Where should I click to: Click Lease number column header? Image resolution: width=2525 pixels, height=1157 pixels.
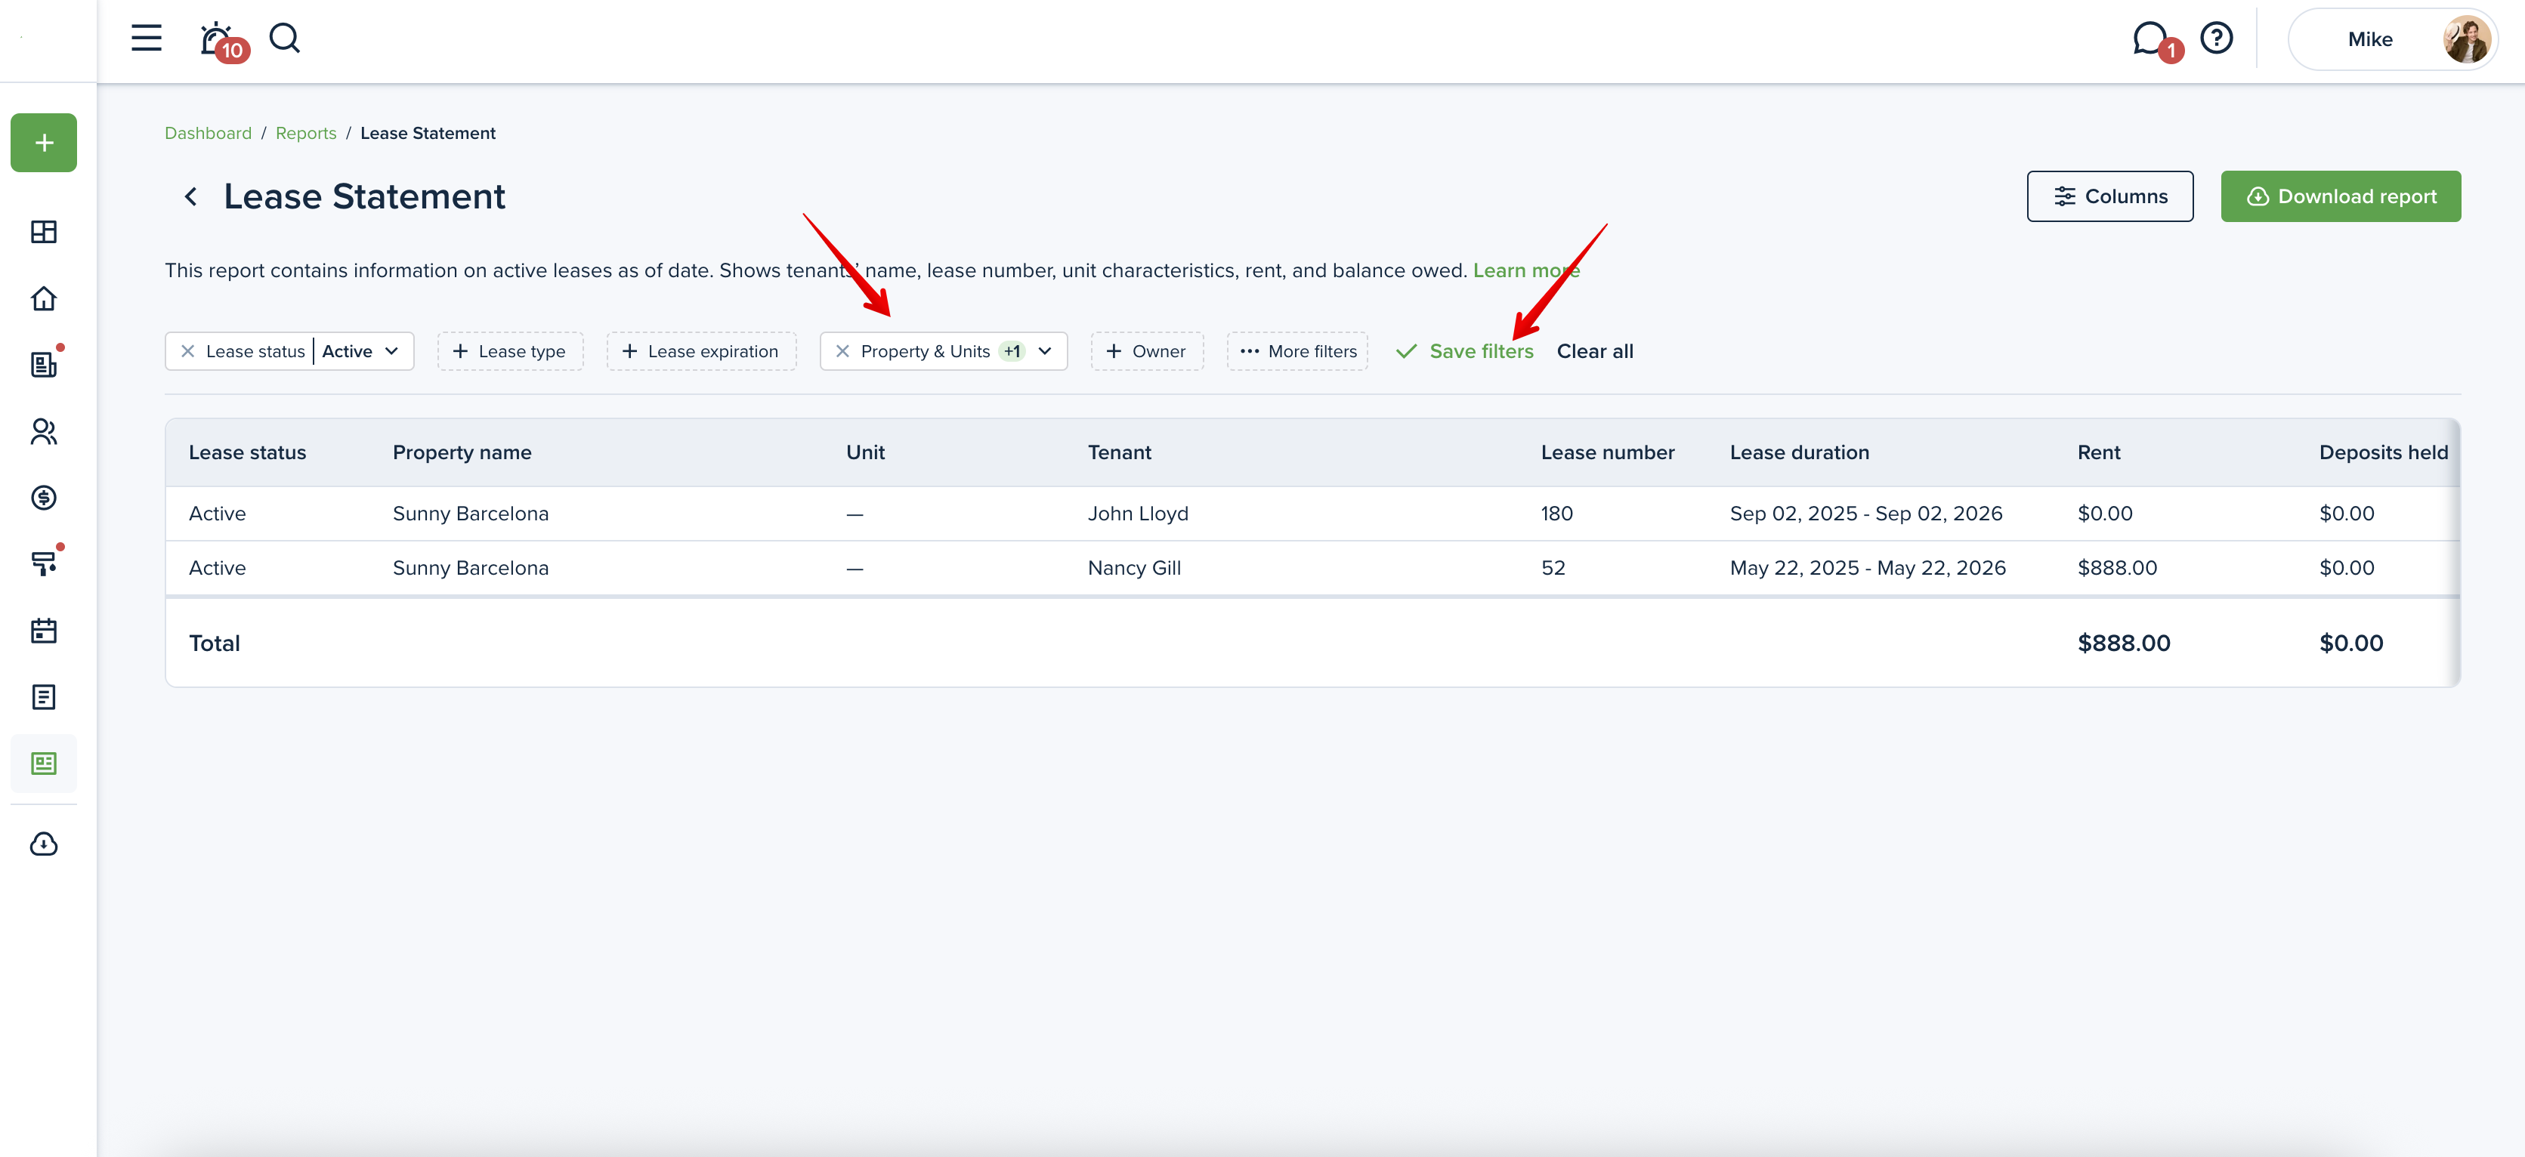point(1608,452)
